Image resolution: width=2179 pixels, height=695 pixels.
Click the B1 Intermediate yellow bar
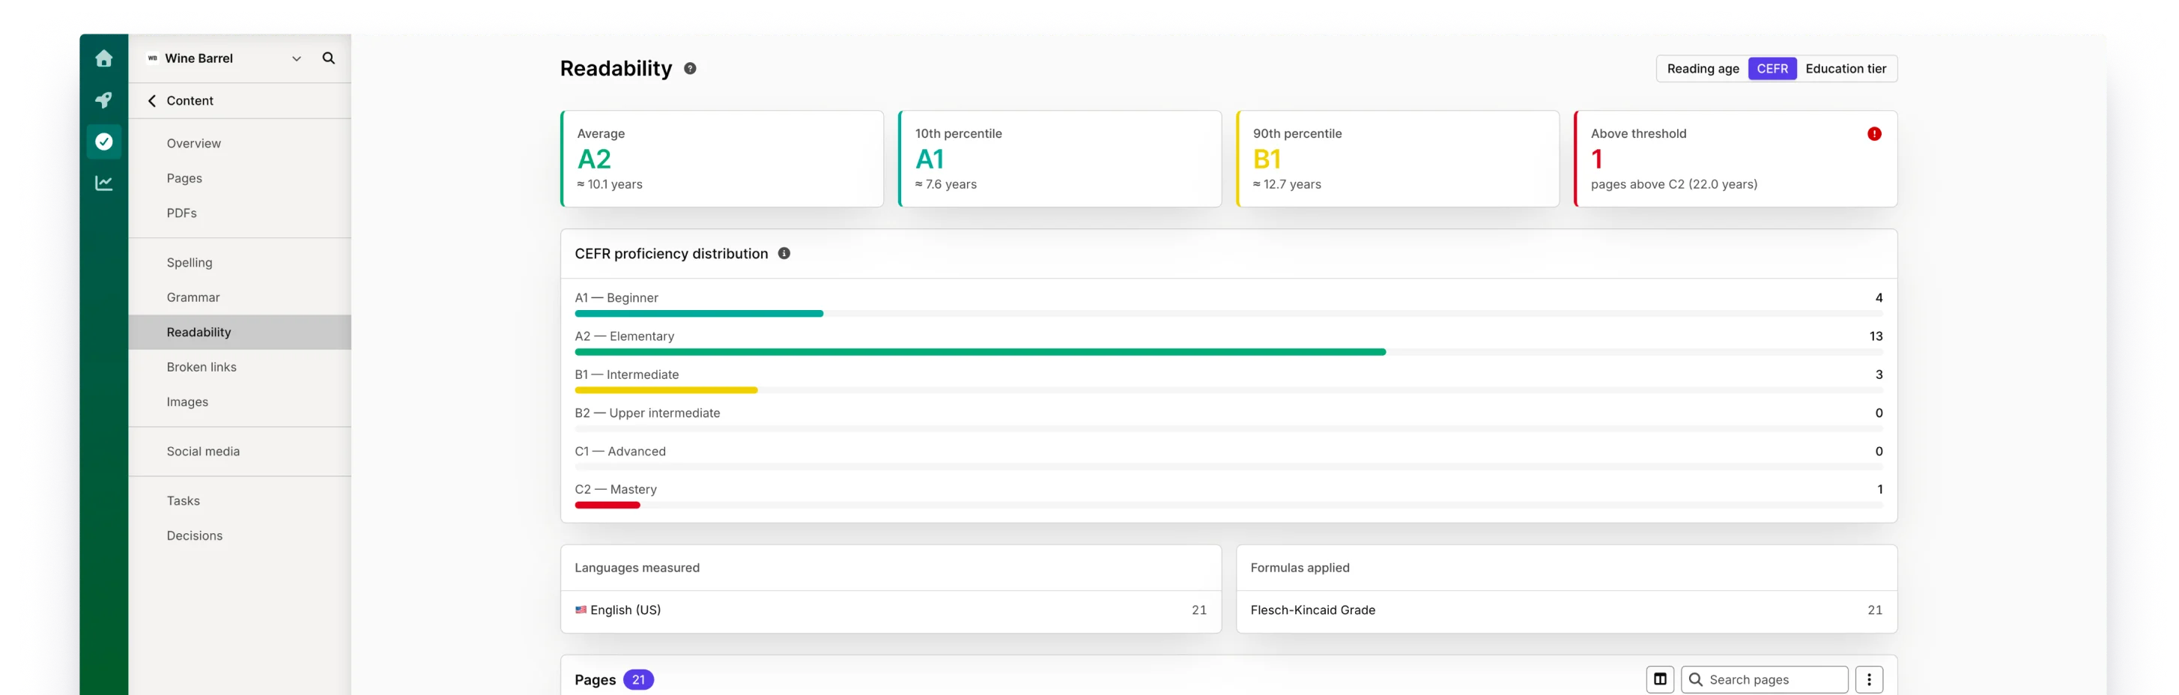[666, 391]
